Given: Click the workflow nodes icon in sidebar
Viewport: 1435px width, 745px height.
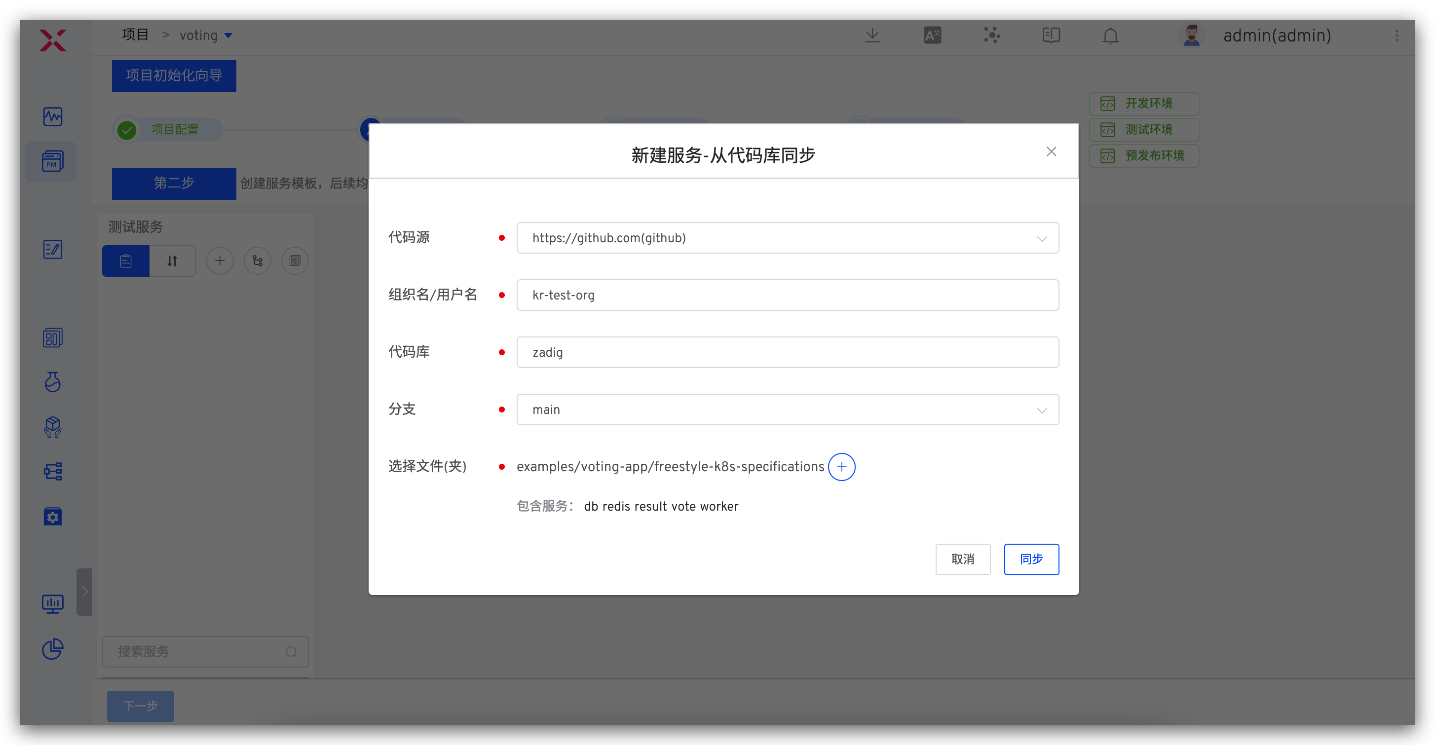Looking at the screenshot, I should pyautogui.click(x=52, y=471).
